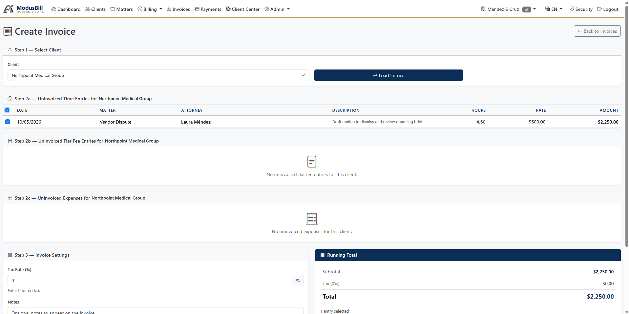The height and width of the screenshot is (314, 629).
Task: Open the Matters page
Action: click(x=121, y=9)
